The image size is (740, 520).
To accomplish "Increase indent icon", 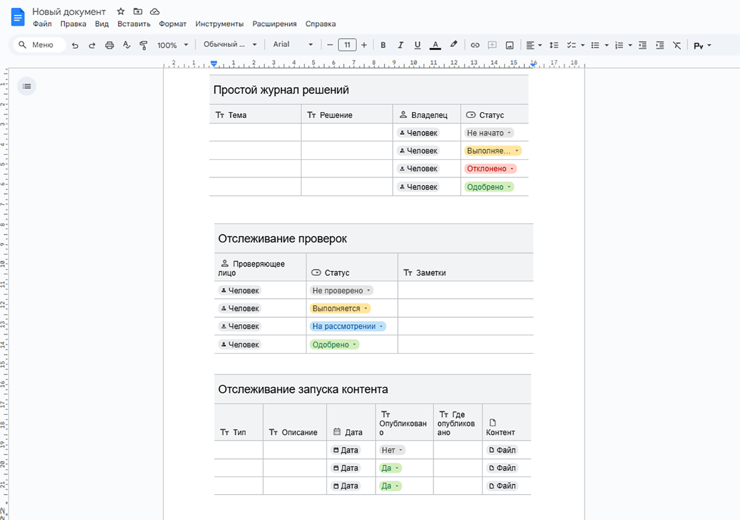I will [x=660, y=45].
